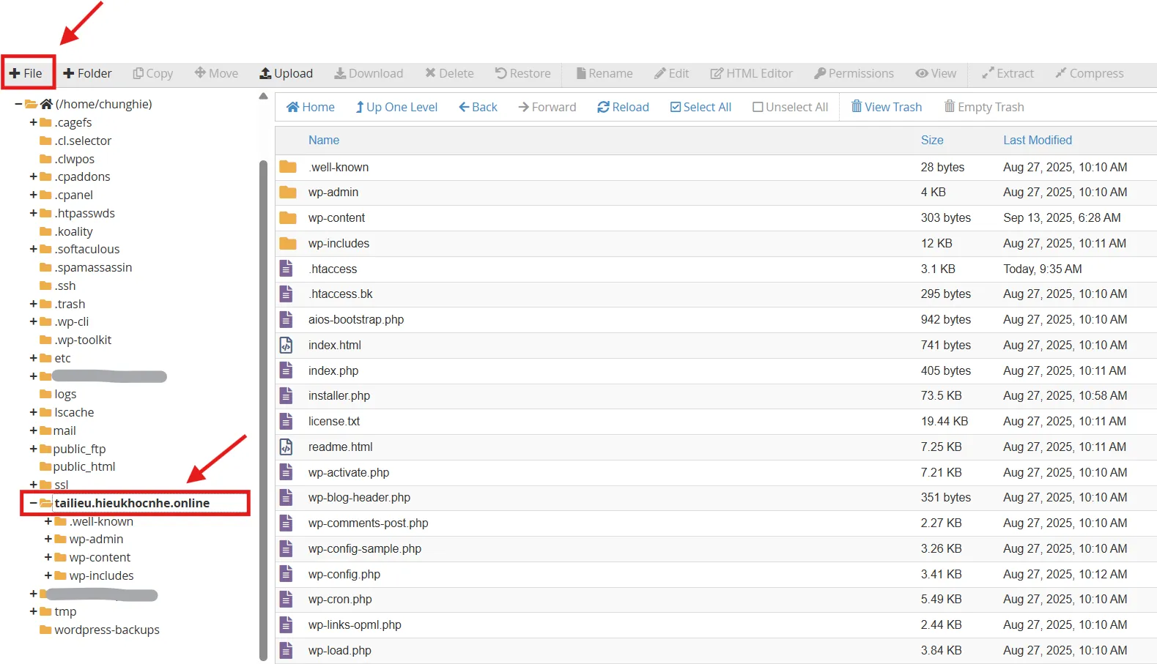Image resolution: width=1157 pixels, height=664 pixels.
Task: Create a new file with + File
Action: (26, 73)
